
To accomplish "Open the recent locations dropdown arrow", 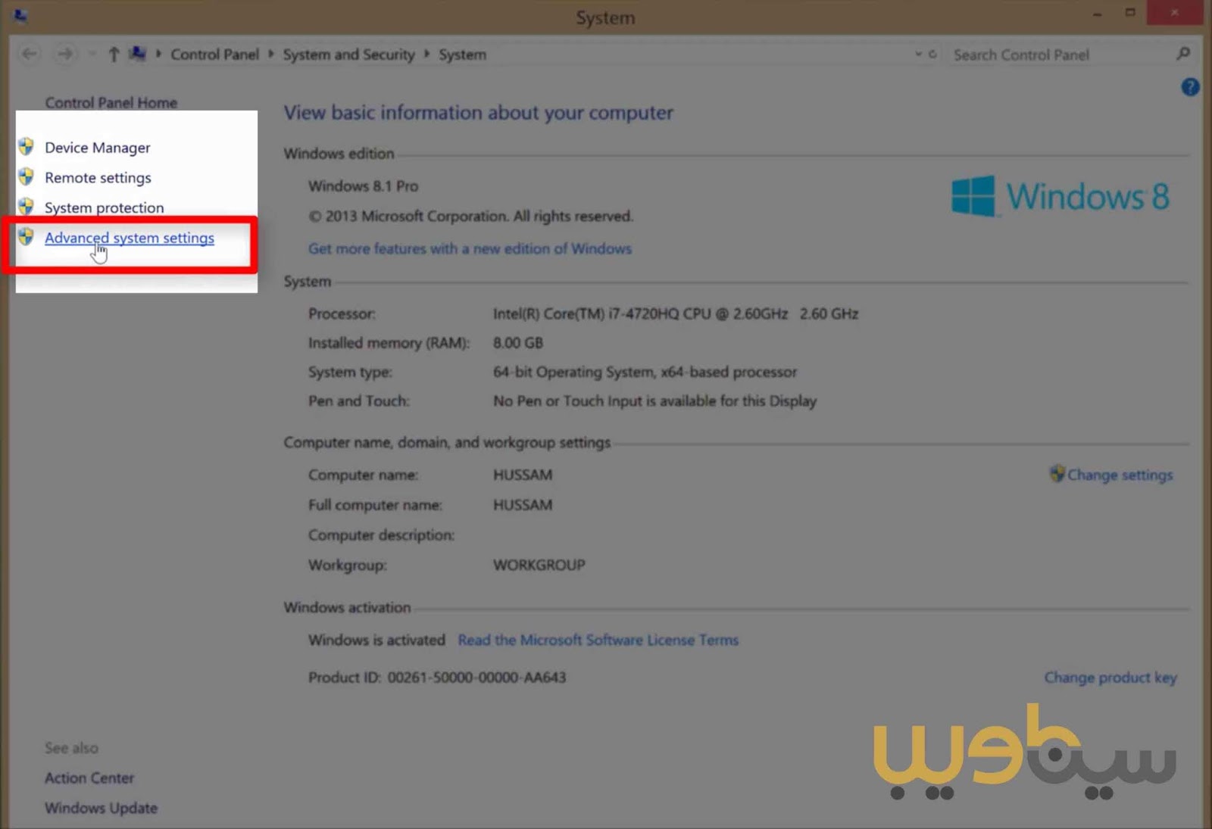I will point(92,54).
